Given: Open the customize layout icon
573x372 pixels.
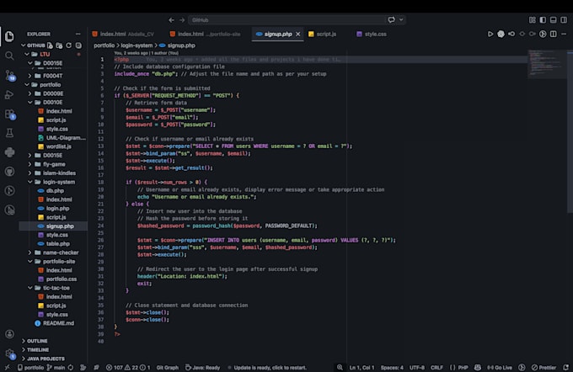Looking at the screenshot, I should point(532,20).
